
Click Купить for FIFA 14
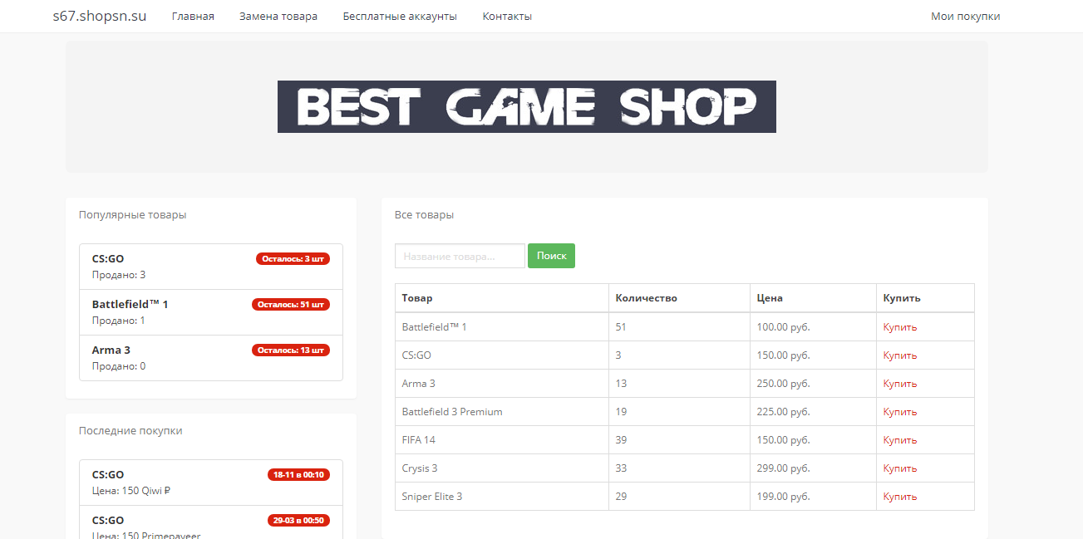tap(900, 440)
